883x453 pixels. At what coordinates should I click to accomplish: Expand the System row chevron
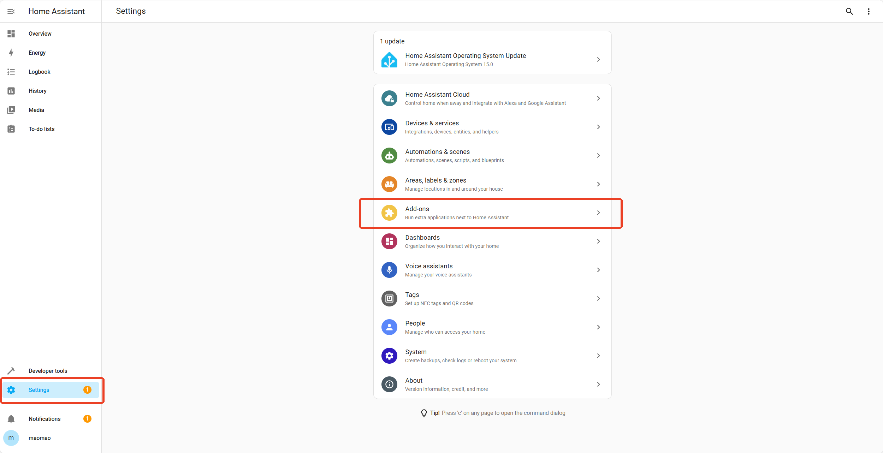598,356
